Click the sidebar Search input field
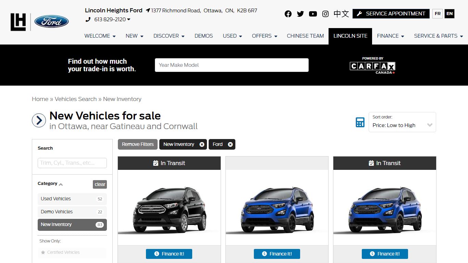Viewport: 468px width, 263px height. (x=72, y=163)
